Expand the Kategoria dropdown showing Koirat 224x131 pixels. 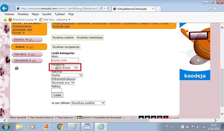(x=65, y=68)
